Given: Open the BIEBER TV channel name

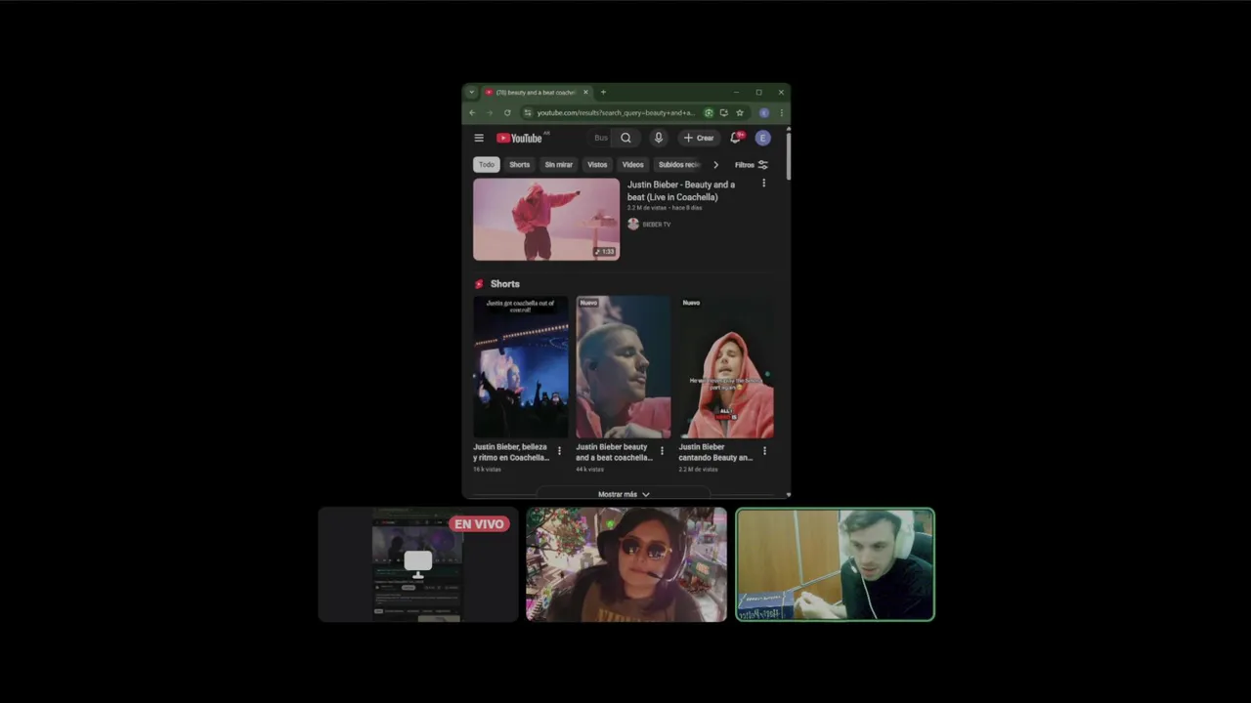Looking at the screenshot, I should point(657,225).
